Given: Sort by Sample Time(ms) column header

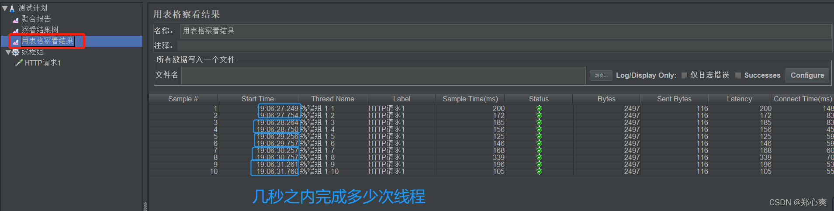Looking at the screenshot, I should click(470, 99).
